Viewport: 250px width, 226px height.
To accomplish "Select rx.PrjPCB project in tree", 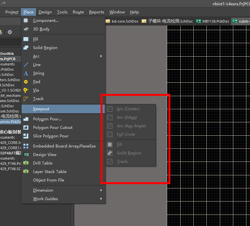I will tap(10, 59).
